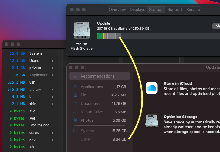Image resolution: width=220 pixels, height=152 pixels.
Task: Click the '625.2 MB' size value
Action: (x=16, y=82)
